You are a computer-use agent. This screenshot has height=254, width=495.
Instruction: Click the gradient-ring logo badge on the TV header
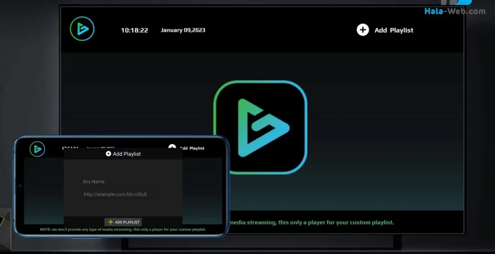point(82,28)
